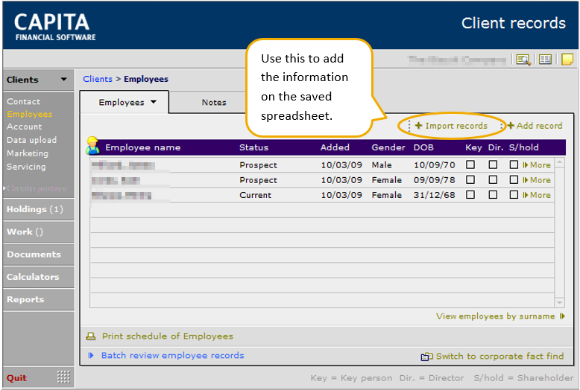
Task: Click the Quit button
Action: (16, 378)
